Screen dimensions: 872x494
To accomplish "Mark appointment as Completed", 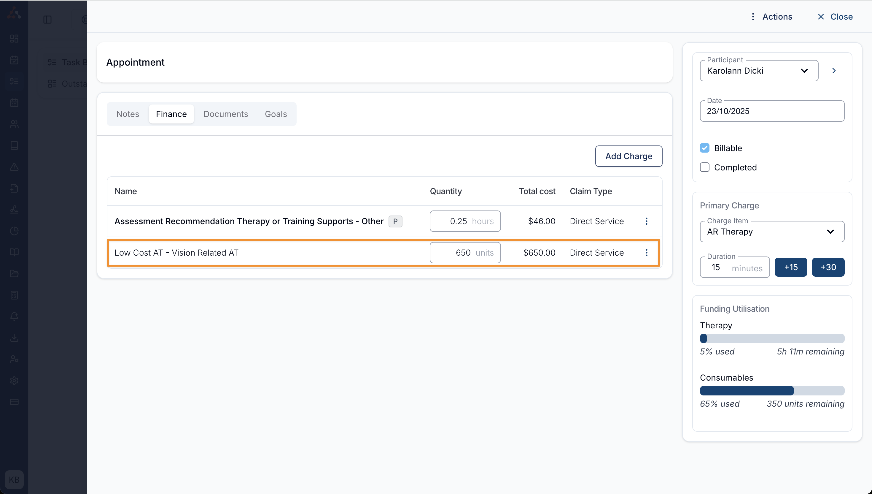I will coord(705,167).
